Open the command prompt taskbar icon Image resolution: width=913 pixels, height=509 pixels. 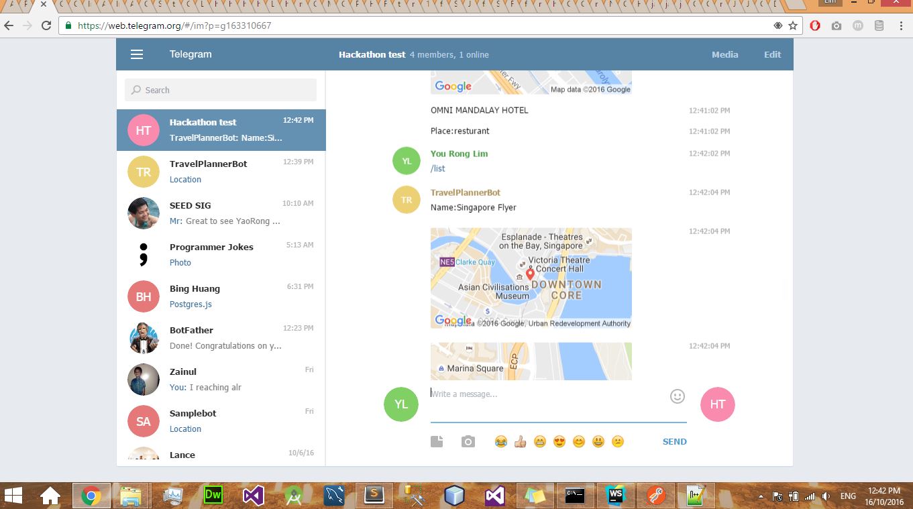tap(575, 496)
